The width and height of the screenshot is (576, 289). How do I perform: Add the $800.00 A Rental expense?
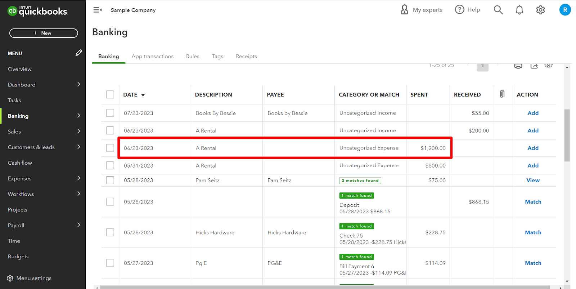(533, 166)
